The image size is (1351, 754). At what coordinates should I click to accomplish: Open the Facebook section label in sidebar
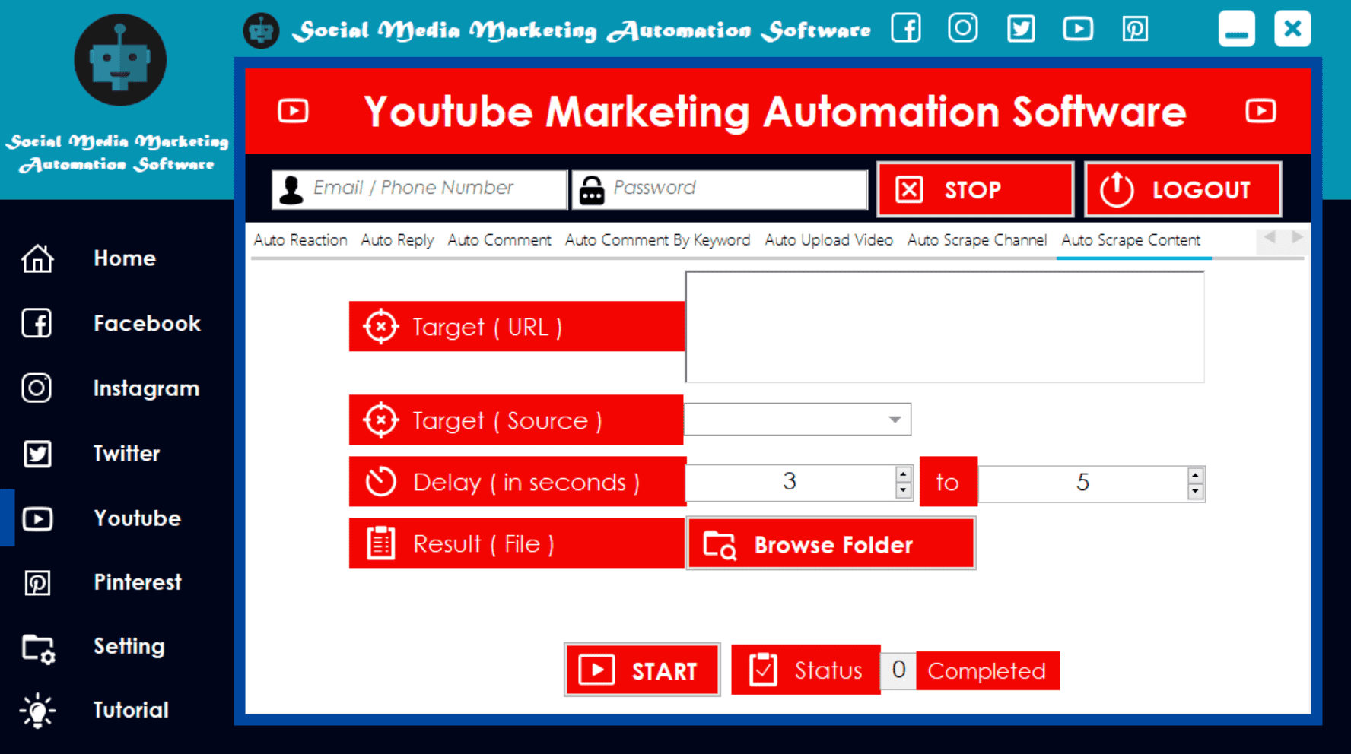(147, 323)
